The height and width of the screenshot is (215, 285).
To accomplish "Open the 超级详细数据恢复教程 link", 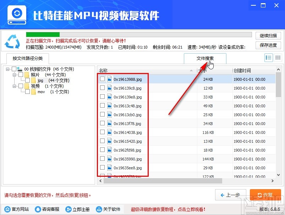I will click(168, 209).
